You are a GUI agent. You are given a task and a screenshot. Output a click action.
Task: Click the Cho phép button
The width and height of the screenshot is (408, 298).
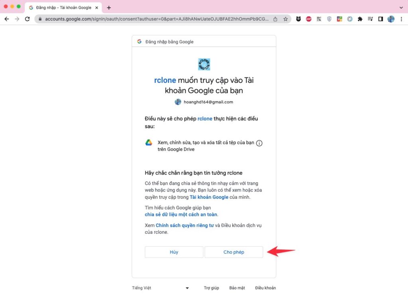point(233,252)
